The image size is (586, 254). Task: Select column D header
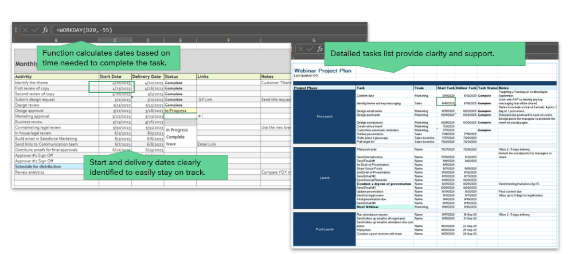147,40
